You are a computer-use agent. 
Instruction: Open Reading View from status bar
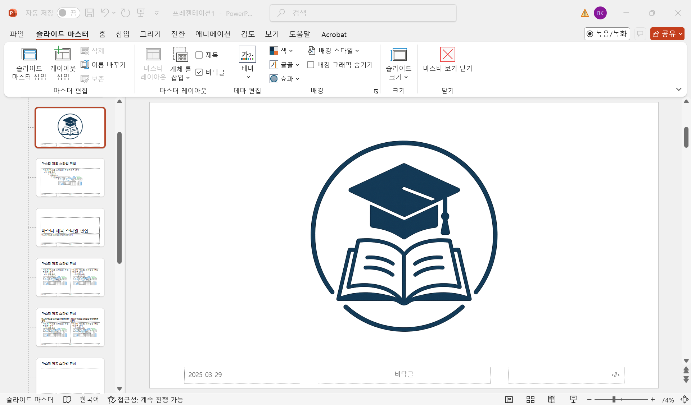(552, 400)
